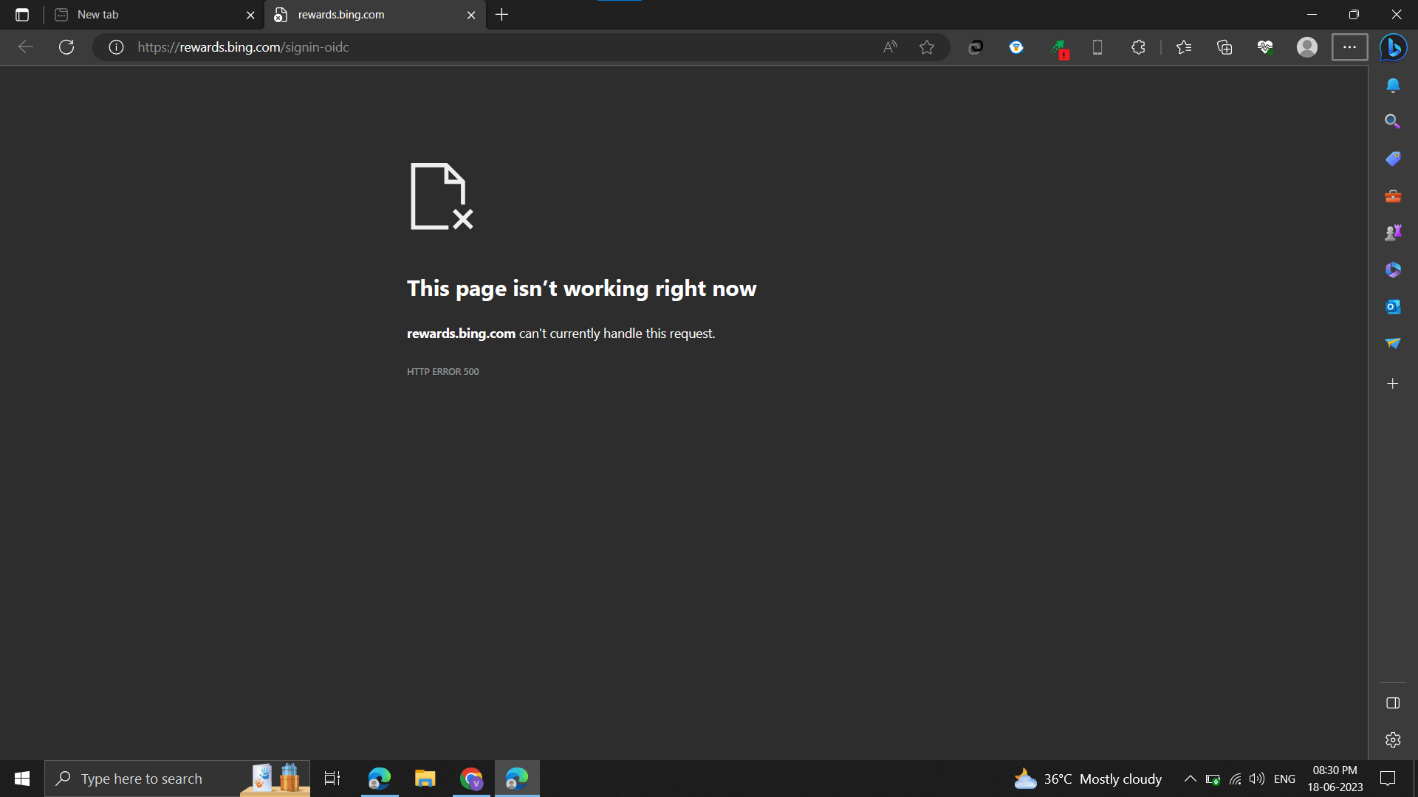Open Shopping tag in sidebar

(1393, 159)
